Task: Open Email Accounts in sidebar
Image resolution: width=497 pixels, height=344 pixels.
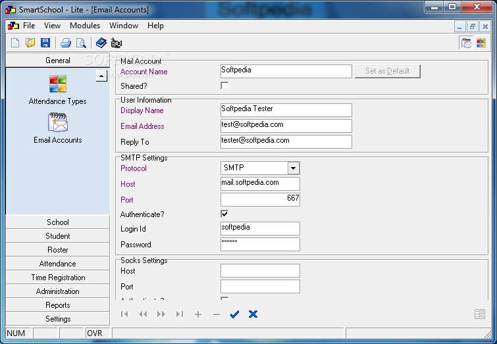Action: pyautogui.click(x=58, y=128)
